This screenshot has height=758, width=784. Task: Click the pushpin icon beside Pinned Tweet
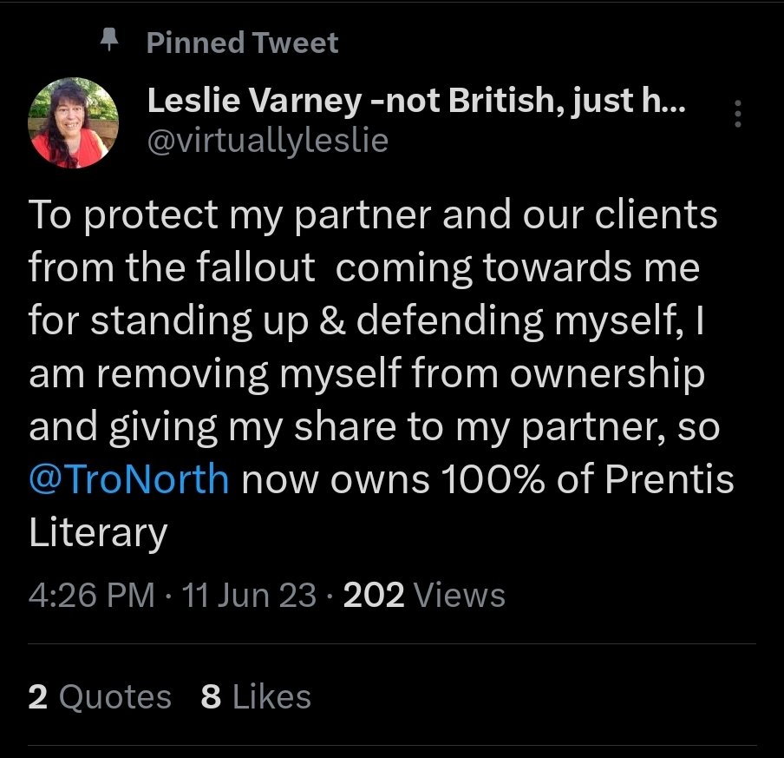point(109,43)
